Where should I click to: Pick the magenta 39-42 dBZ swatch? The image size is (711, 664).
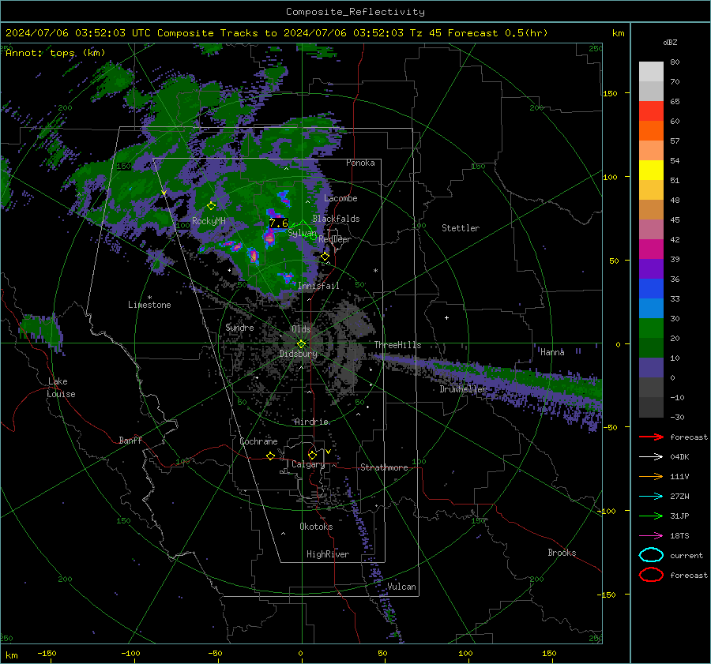tap(651, 249)
